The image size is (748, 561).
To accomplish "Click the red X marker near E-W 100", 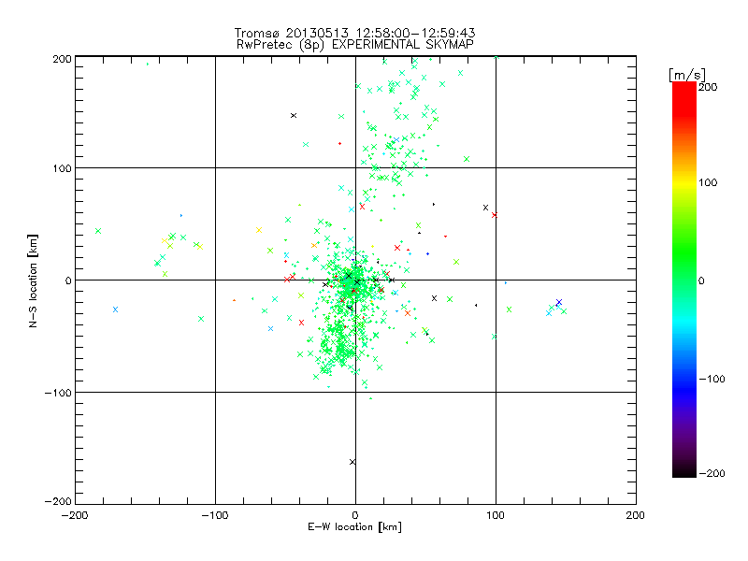I will pos(495,215).
